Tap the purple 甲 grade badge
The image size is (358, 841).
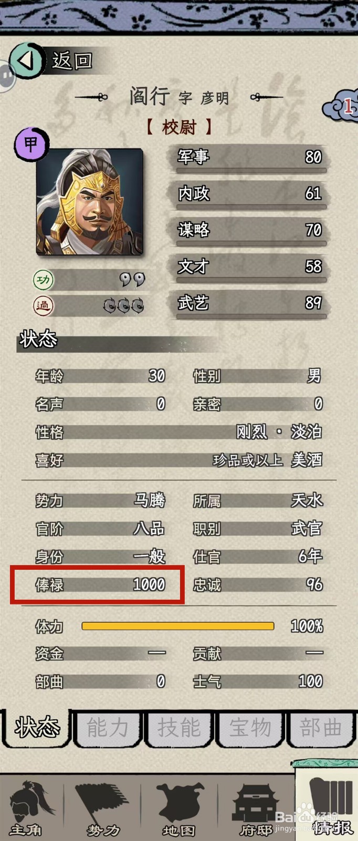(31, 143)
